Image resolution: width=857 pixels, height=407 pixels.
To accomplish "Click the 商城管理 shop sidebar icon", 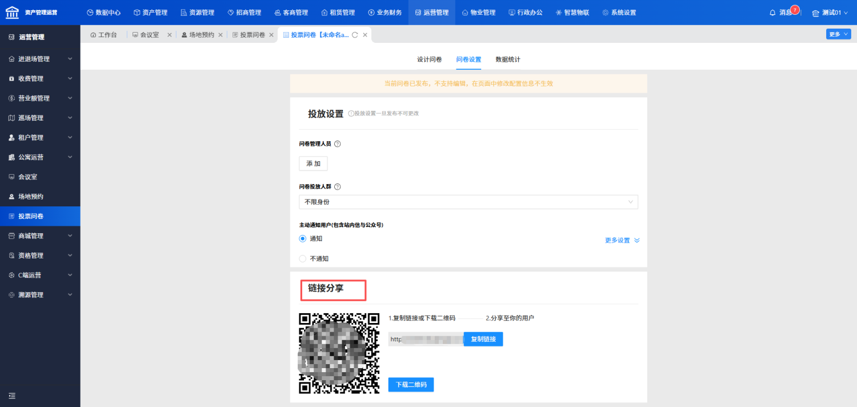I will pyautogui.click(x=11, y=236).
